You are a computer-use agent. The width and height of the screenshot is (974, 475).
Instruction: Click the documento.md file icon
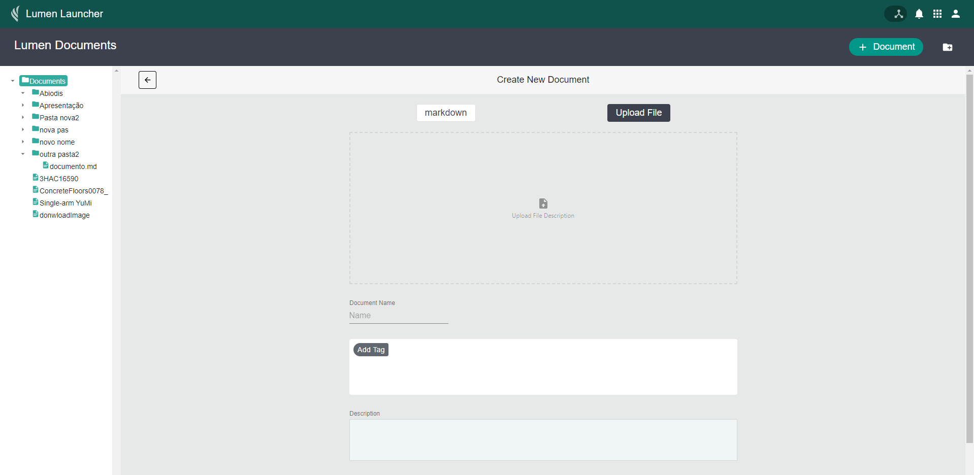click(46, 165)
